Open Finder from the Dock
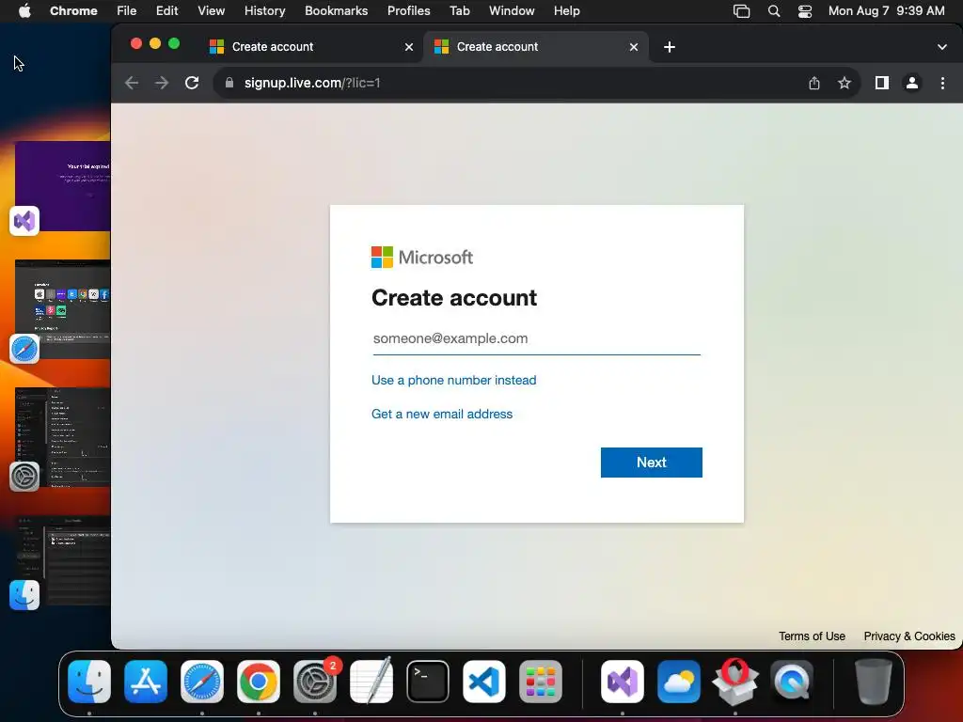 (89, 682)
